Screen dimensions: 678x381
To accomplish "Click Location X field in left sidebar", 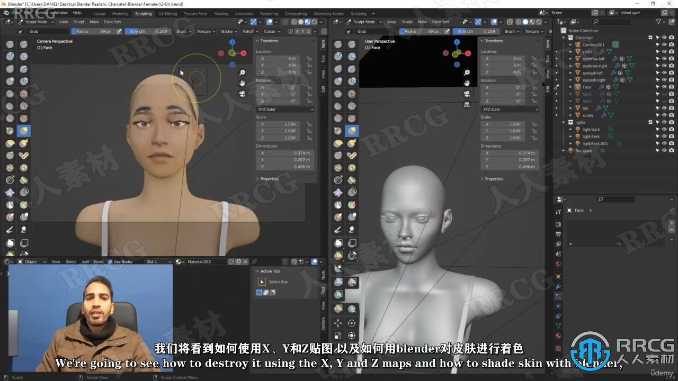I will pyautogui.click(x=279, y=58).
